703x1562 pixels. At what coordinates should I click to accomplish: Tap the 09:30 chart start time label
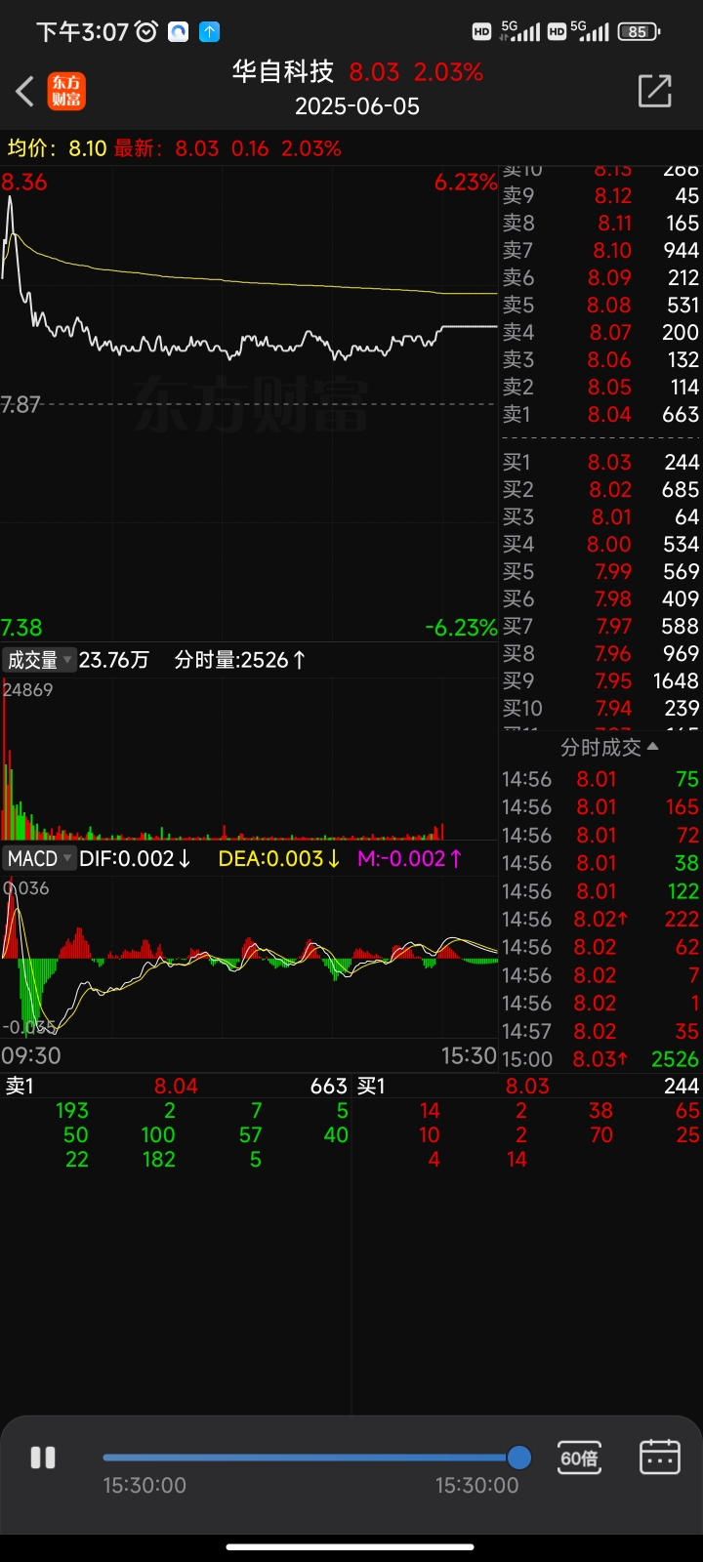(x=30, y=1055)
